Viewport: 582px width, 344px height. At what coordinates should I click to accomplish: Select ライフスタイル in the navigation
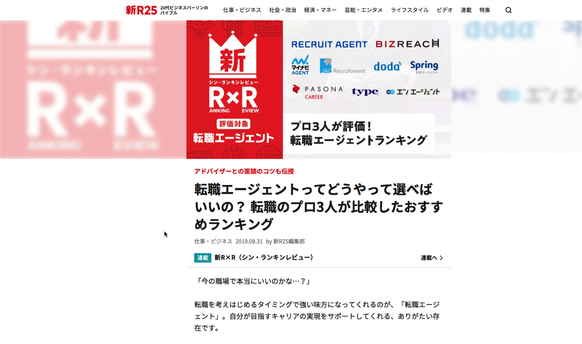[409, 10]
